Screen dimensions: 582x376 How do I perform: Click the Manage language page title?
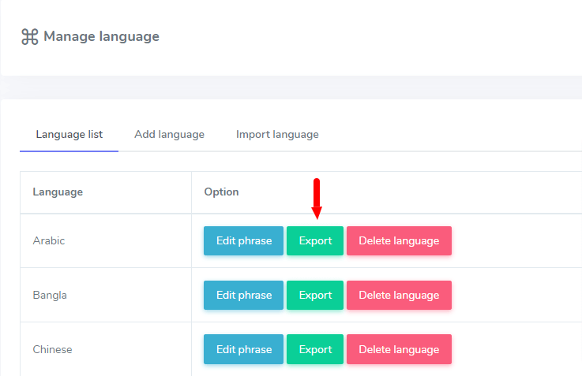coord(101,36)
